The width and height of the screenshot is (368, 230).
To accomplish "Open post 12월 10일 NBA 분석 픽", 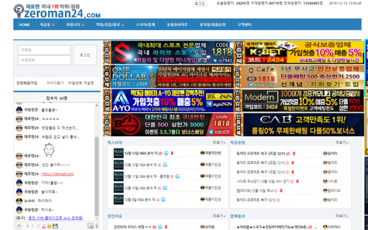I will point(141,188).
